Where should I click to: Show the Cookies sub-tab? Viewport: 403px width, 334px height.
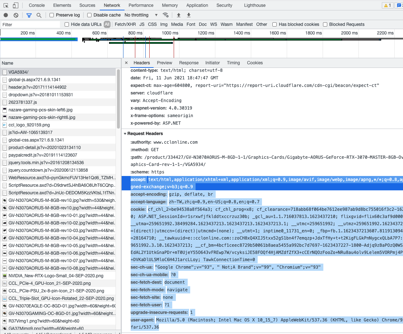[x=255, y=63]
